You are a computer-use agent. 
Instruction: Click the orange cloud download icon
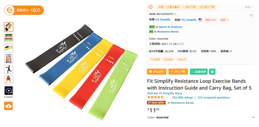[9, 106]
